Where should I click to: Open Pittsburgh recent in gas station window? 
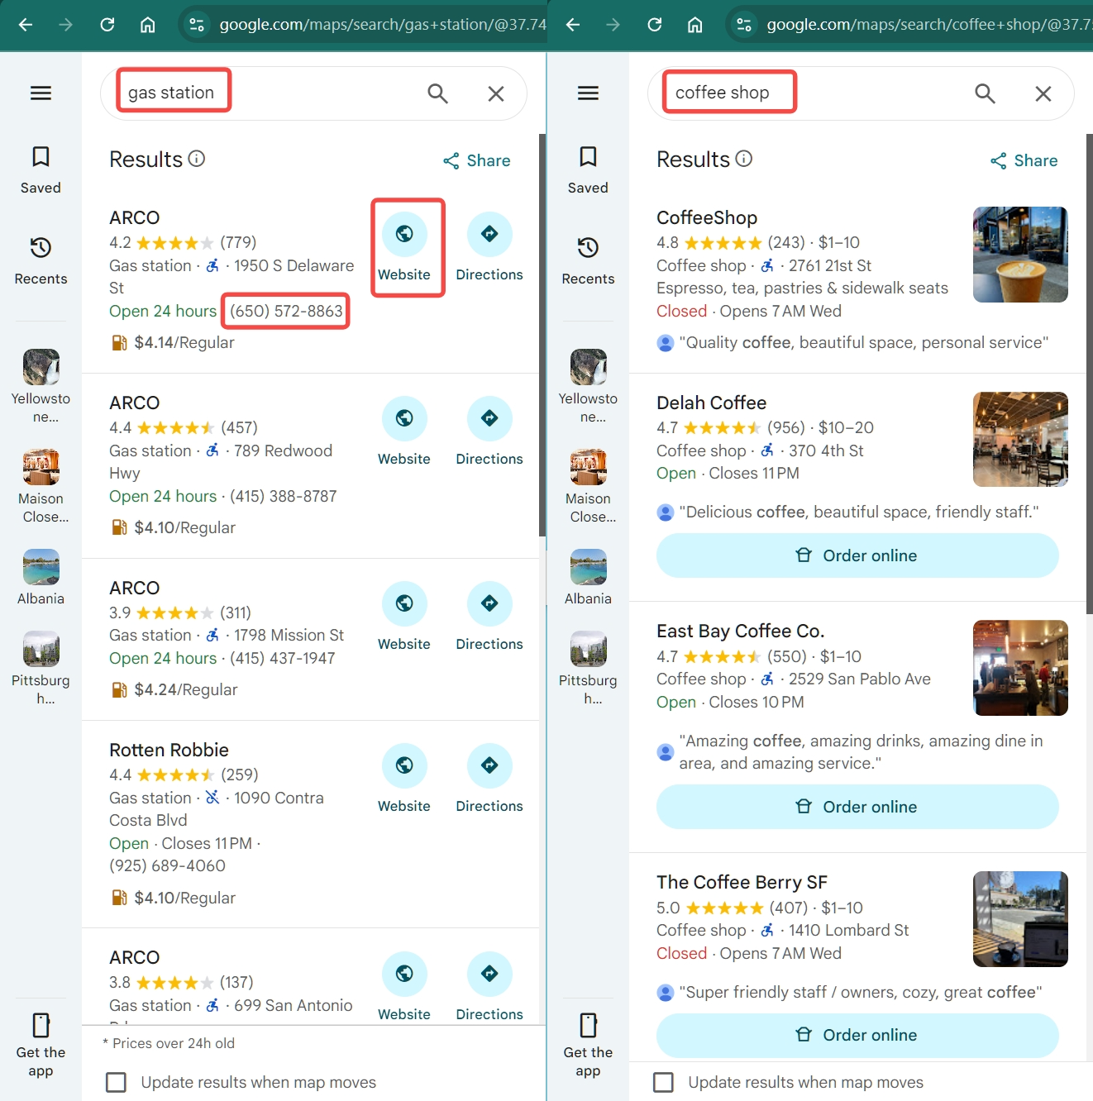(x=41, y=668)
